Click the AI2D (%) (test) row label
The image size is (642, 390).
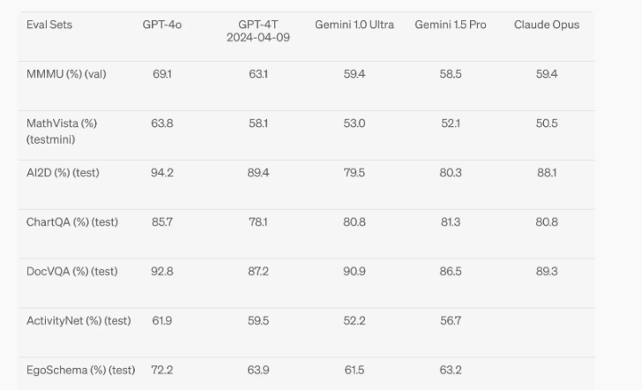click(x=63, y=173)
